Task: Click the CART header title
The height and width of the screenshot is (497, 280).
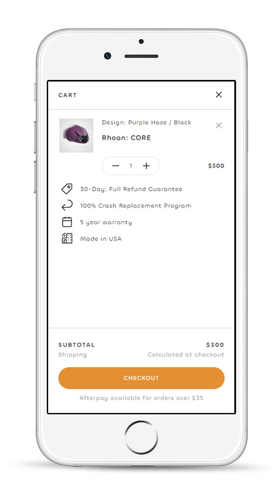Action: tap(68, 95)
